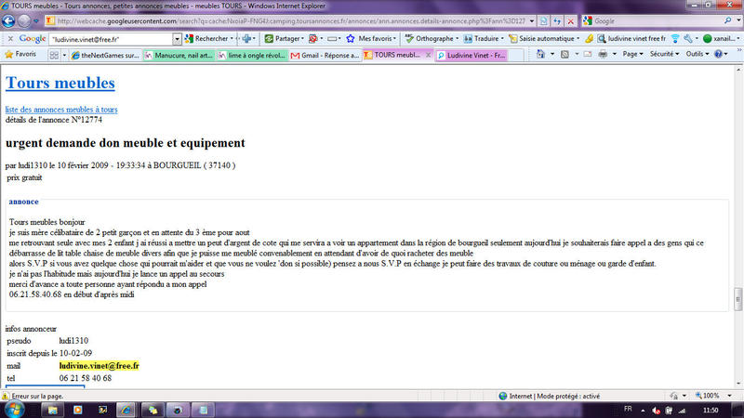
Task: Open the Outils menu
Action: (x=698, y=55)
